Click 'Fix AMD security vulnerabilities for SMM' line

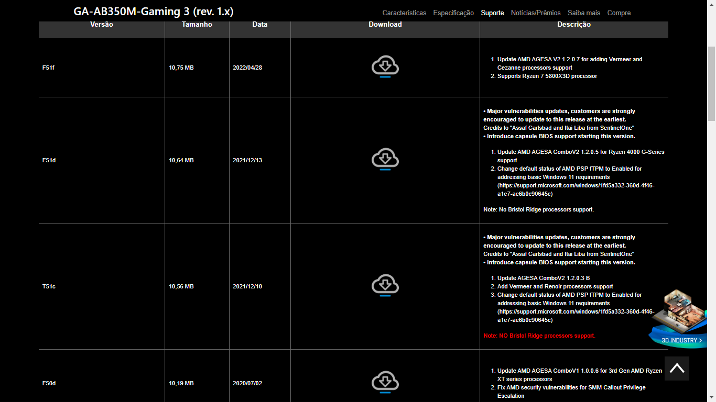click(x=571, y=392)
